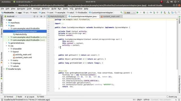Click the Apply Changes lightning icon
Viewport: 181px width, 101px height.
[141, 12]
